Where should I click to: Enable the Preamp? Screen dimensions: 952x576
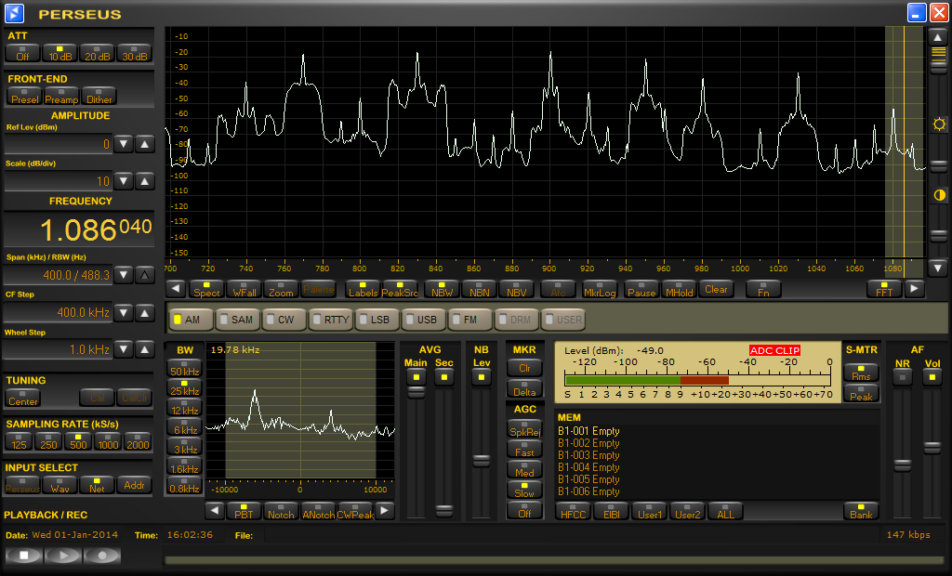click(61, 96)
